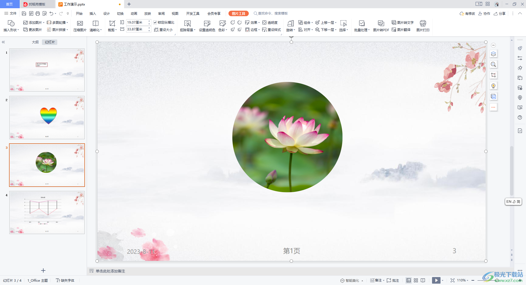This screenshot has width=526, height=285.
Task: Click the Picture Print (图片打印) icon
Action: pyautogui.click(x=423, y=26)
